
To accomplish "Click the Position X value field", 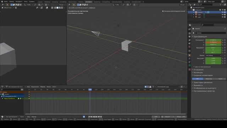I will (x=213, y=40).
